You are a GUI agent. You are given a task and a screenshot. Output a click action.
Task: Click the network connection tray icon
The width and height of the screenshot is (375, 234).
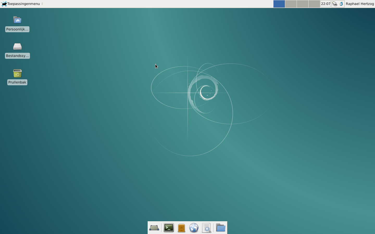[x=335, y=4]
